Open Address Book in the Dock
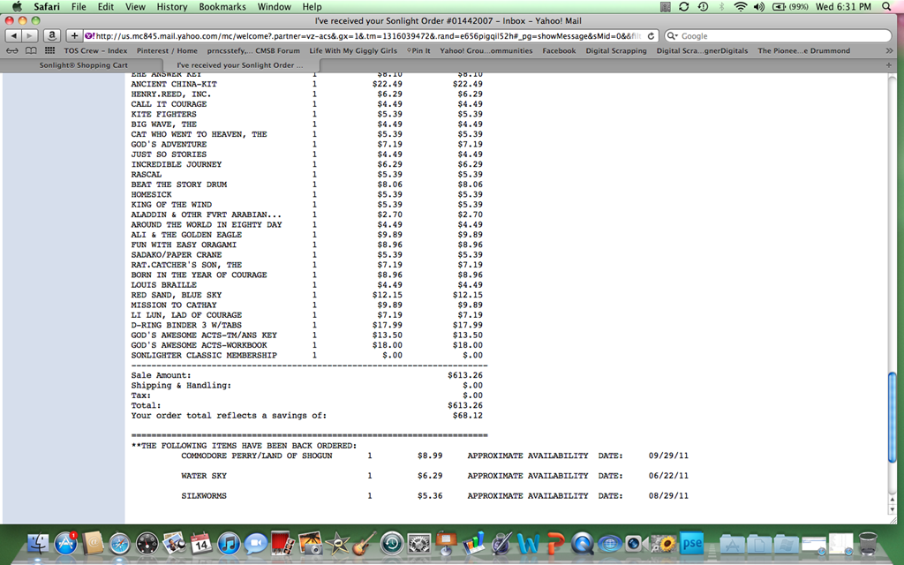904x565 pixels. point(93,544)
